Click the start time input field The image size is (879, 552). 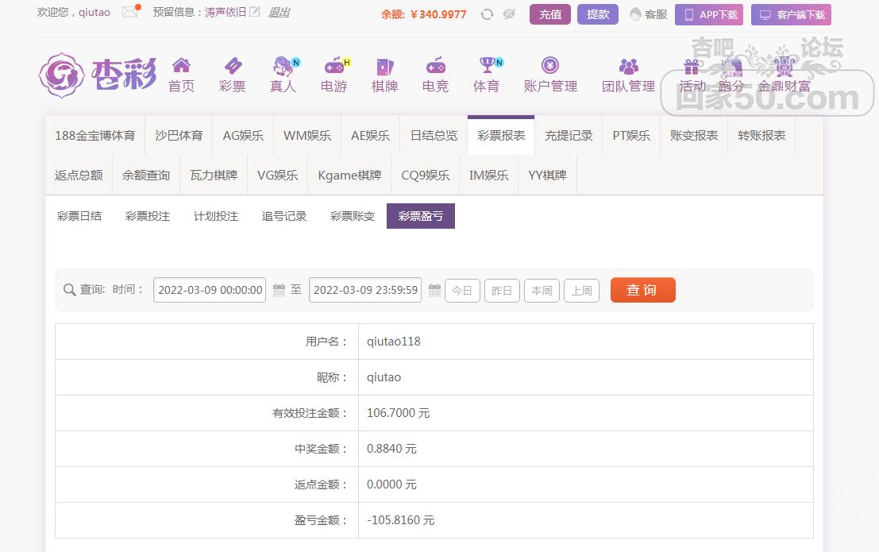click(x=210, y=291)
